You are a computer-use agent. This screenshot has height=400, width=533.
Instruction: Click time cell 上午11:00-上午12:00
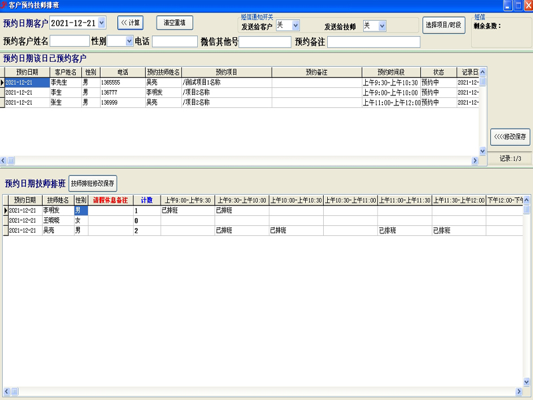[391, 103]
